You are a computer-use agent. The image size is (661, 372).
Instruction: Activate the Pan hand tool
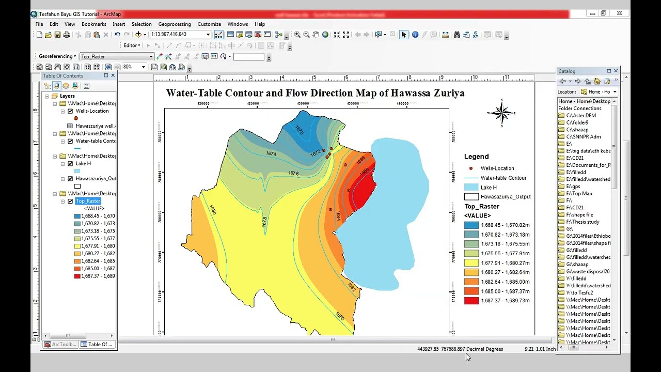316,35
